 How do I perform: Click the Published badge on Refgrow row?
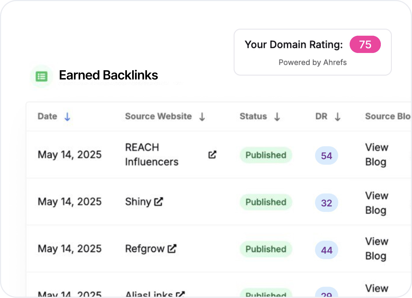(265, 249)
